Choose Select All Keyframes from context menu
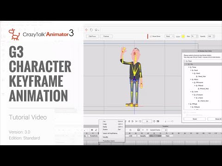This screenshot has height=166, width=222. click(x=110, y=133)
